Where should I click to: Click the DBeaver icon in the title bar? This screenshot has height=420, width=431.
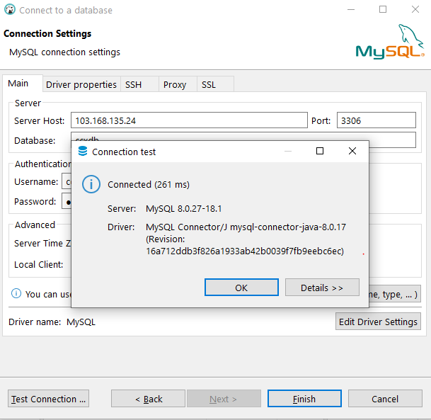(10, 10)
